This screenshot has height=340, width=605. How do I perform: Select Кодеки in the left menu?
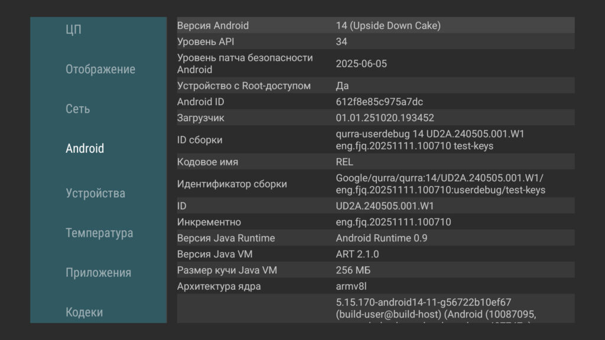tap(84, 312)
